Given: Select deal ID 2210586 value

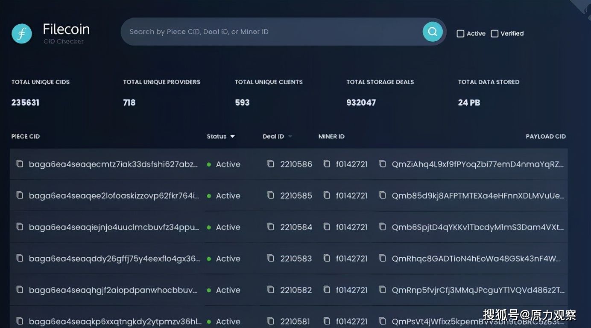Looking at the screenshot, I should pyautogui.click(x=296, y=164).
